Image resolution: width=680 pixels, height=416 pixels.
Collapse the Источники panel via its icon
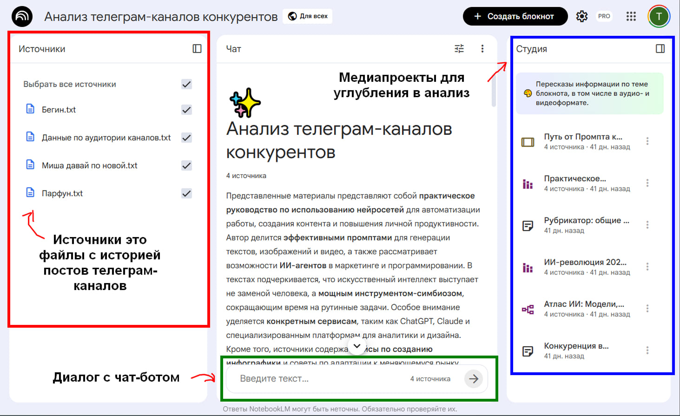point(197,48)
